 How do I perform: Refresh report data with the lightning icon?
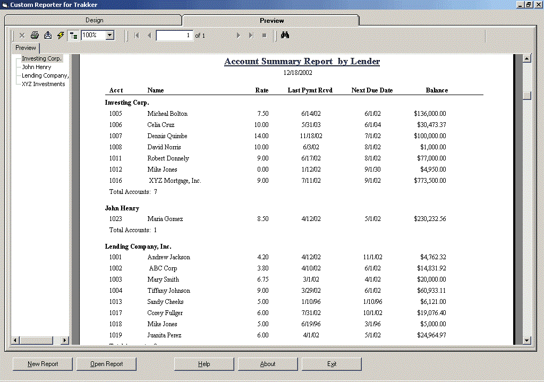60,35
